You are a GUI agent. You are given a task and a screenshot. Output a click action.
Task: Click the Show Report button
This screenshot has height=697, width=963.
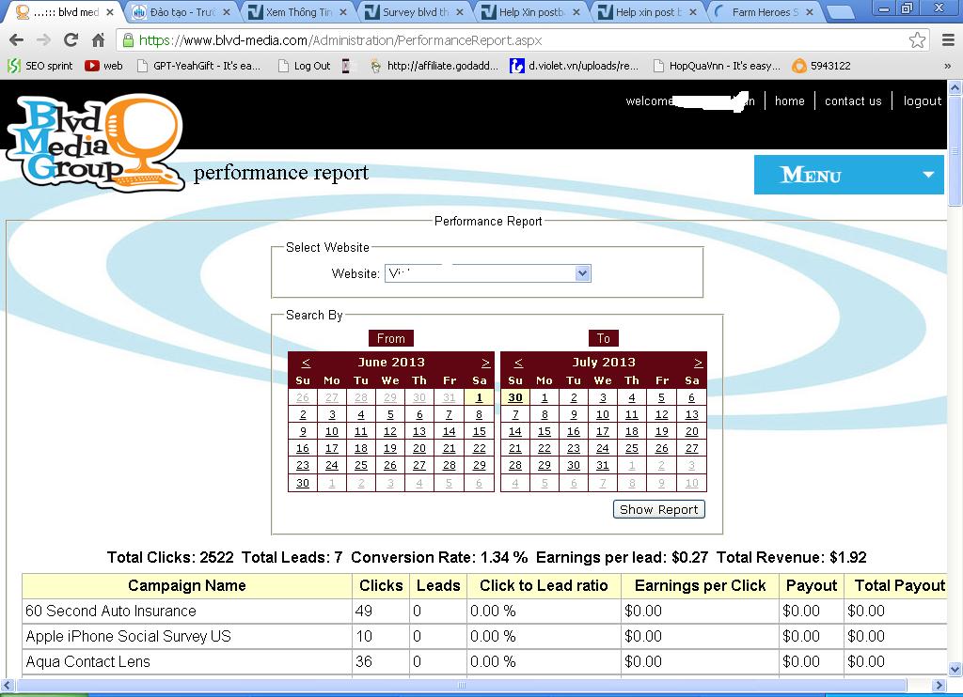click(659, 509)
